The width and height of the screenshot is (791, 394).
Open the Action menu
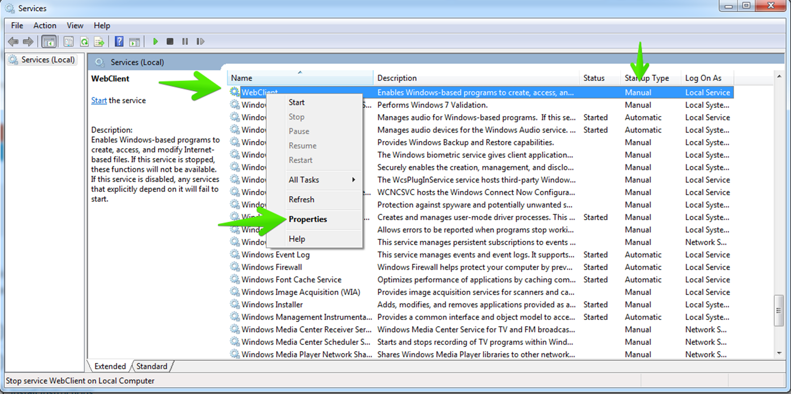click(44, 25)
